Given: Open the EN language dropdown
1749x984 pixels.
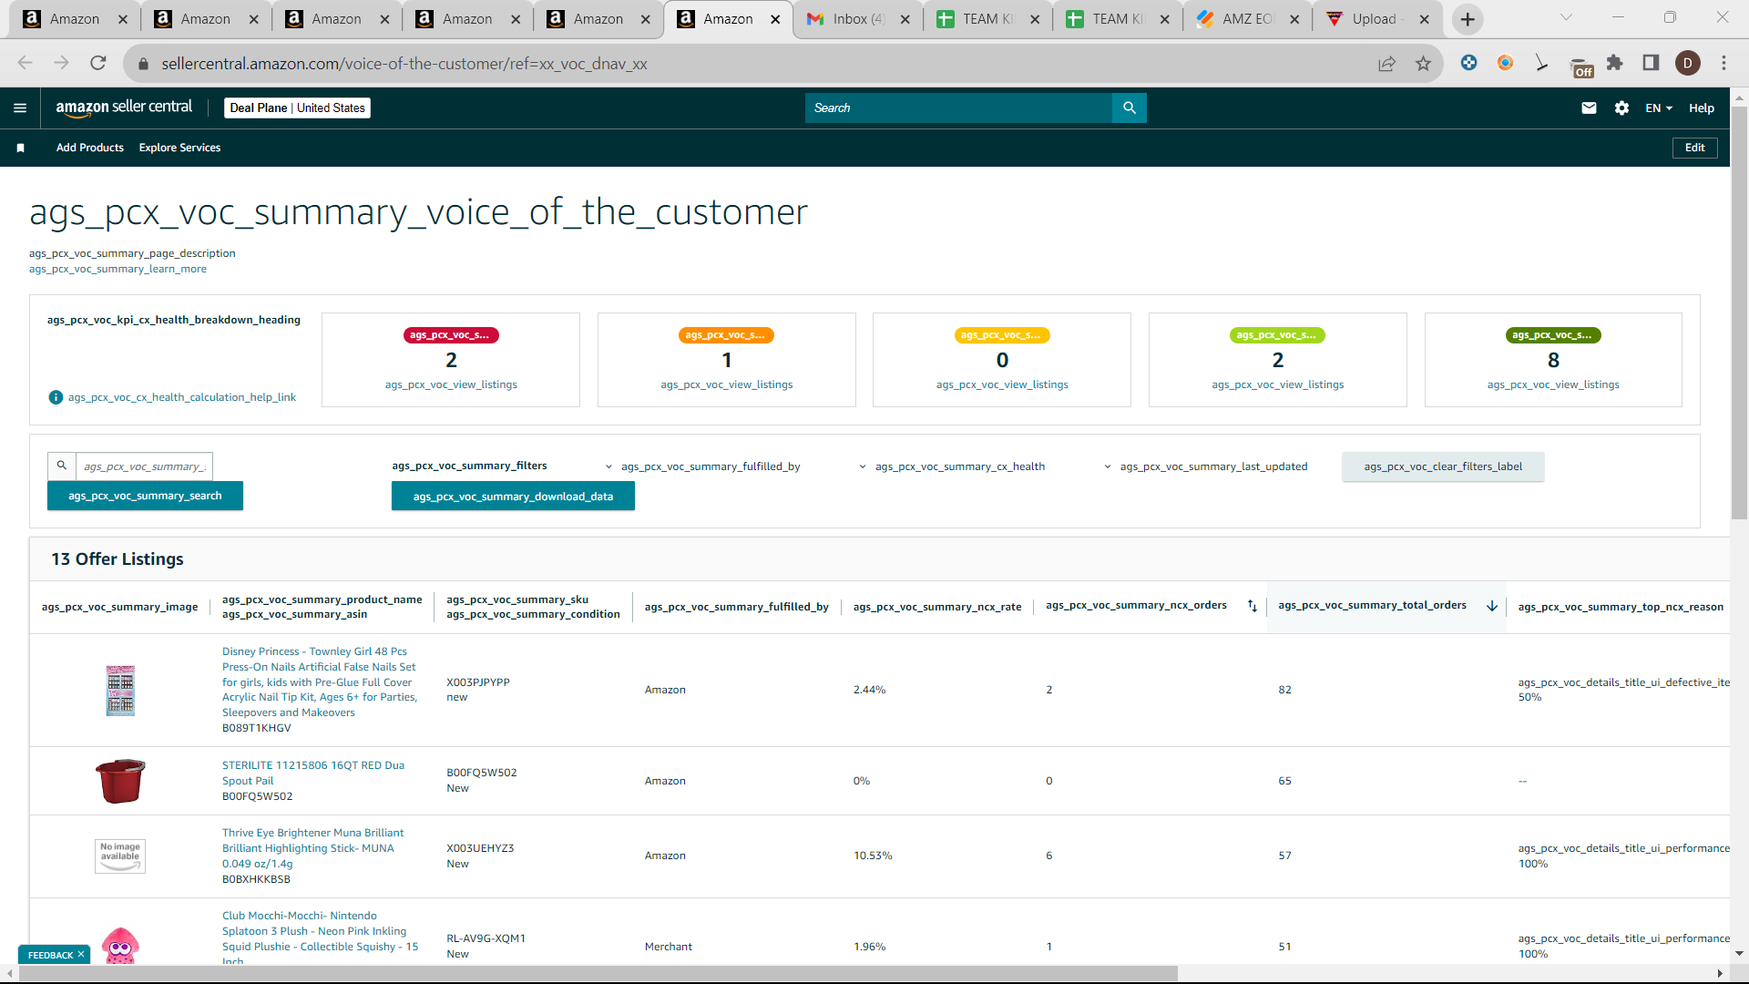Looking at the screenshot, I should [1659, 108].
